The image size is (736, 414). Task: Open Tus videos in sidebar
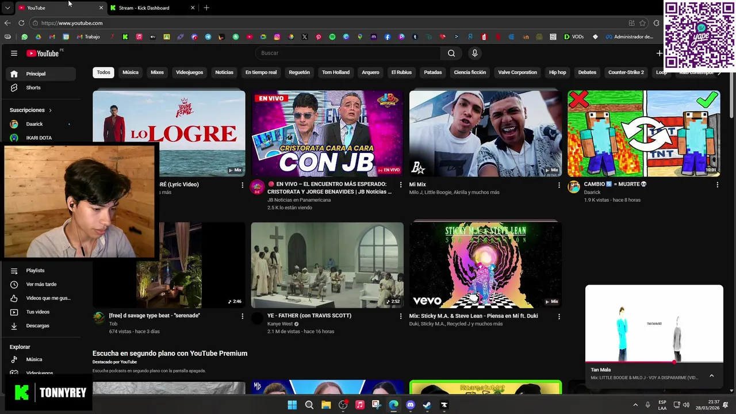coord(41,312)
